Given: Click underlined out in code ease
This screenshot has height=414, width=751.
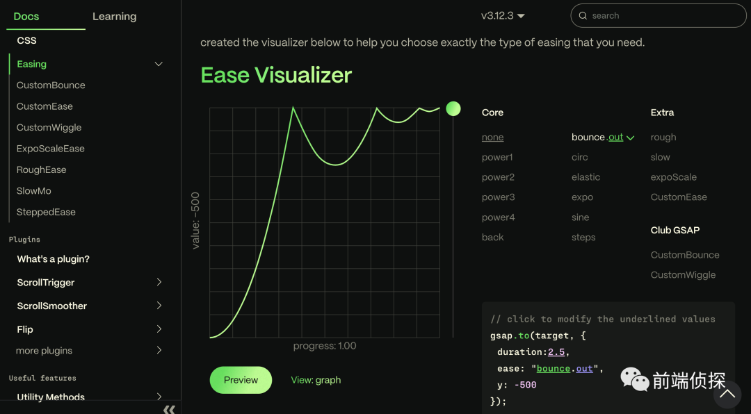Looking at the screenshot, I should [x=584, y=369].
